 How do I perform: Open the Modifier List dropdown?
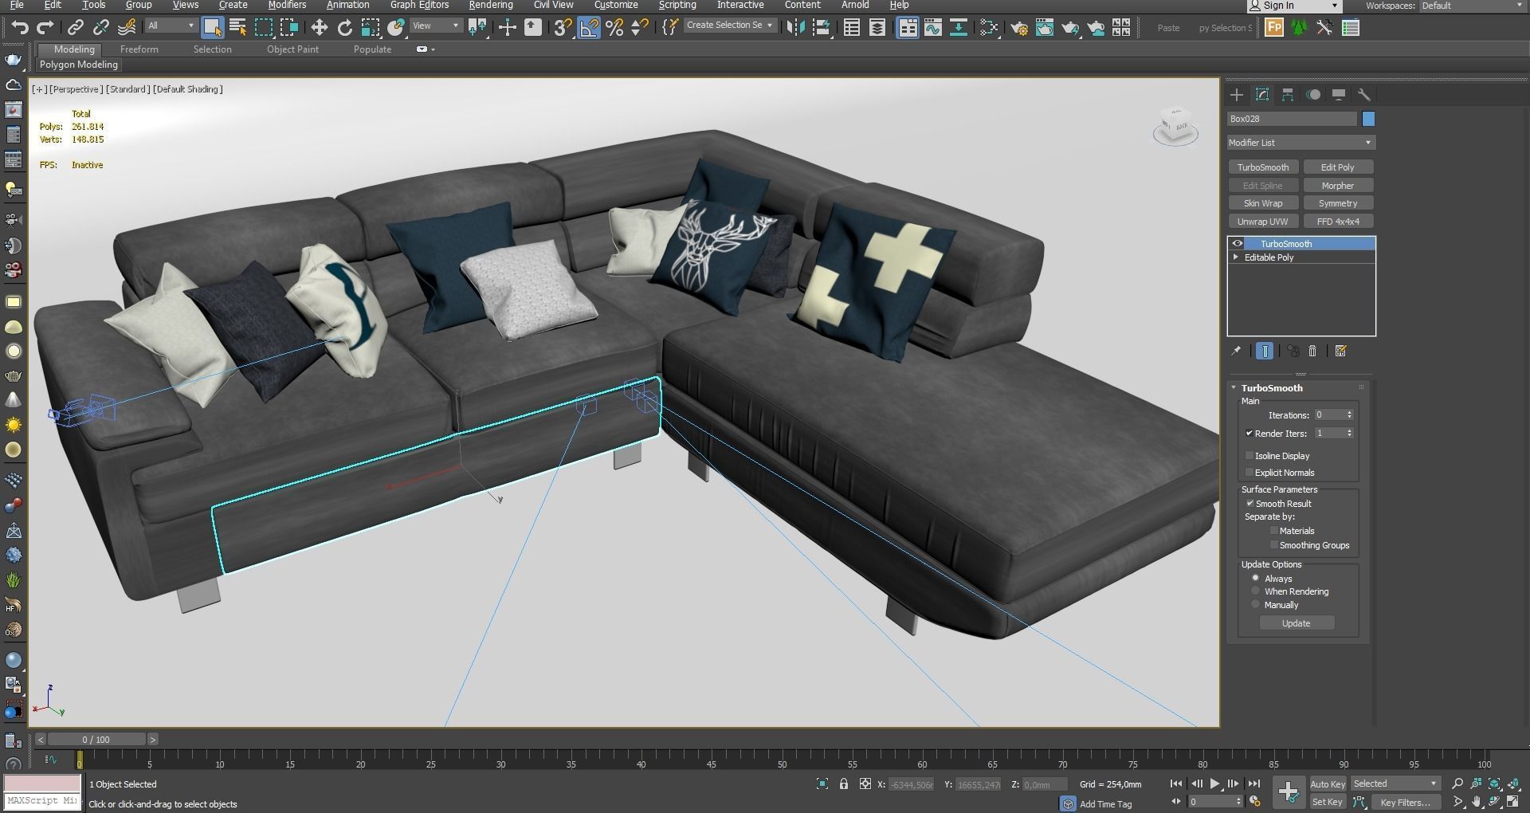pos(1300,143)
